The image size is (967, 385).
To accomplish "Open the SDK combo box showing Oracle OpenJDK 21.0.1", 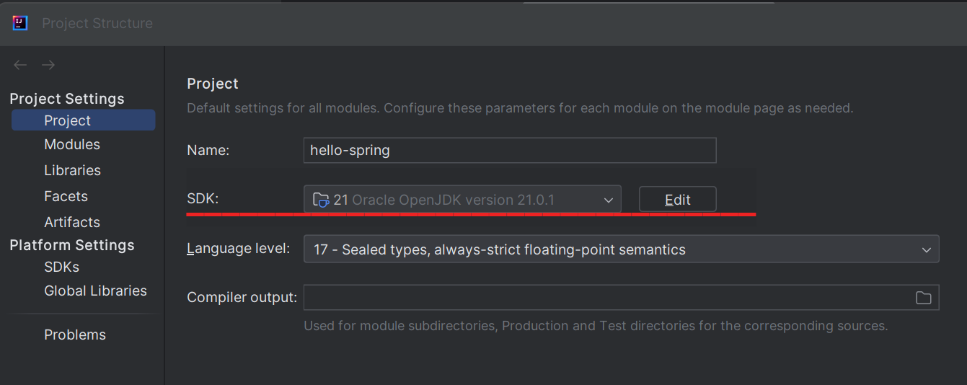I will [462, 200].
